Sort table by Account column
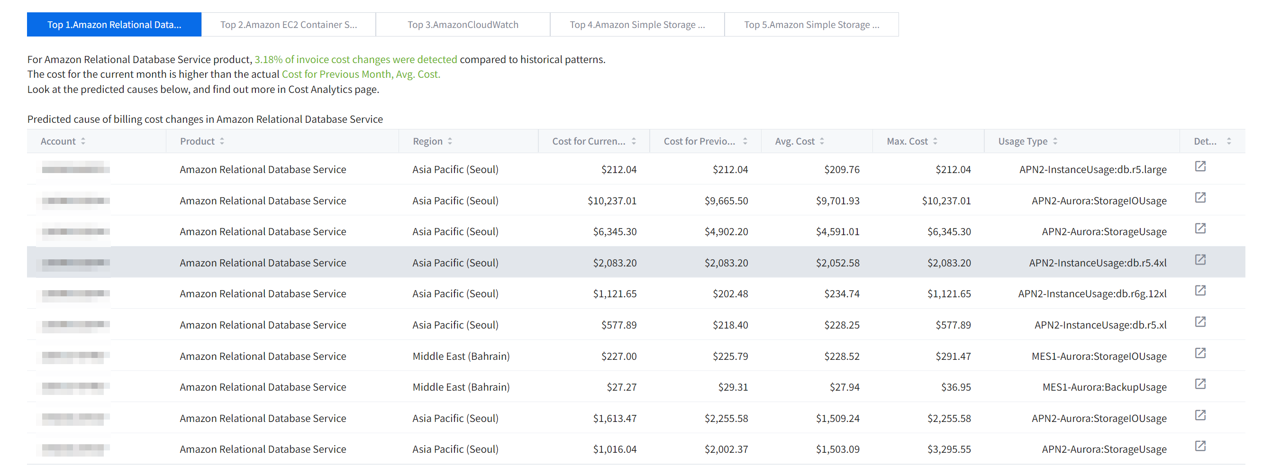The height and width of the screenshot is (467, 1271). point(83,141)
